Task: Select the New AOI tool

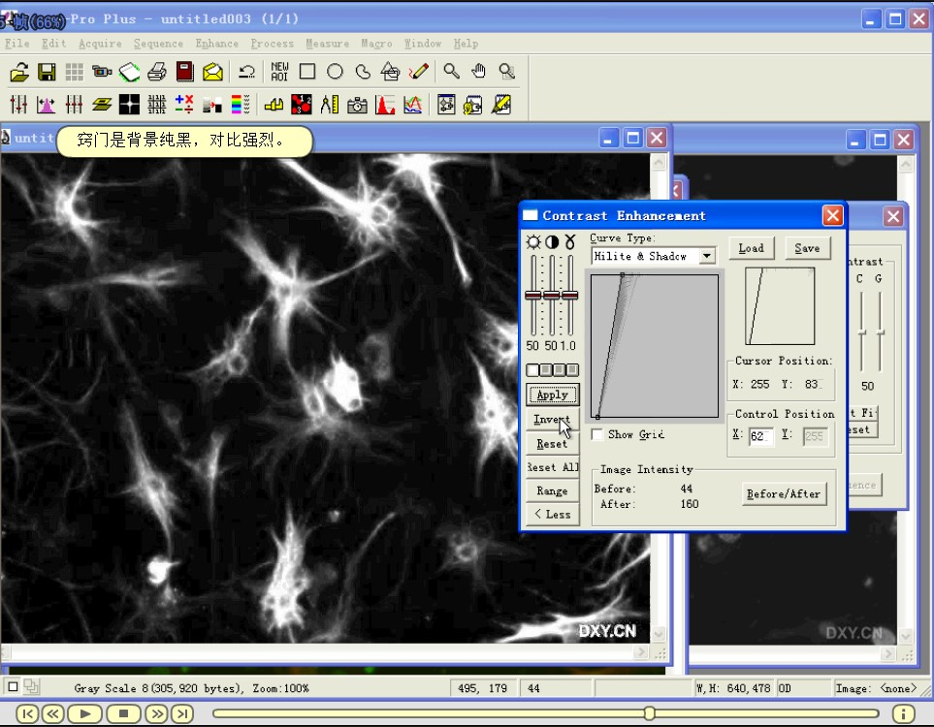Action: coord(279,71)
